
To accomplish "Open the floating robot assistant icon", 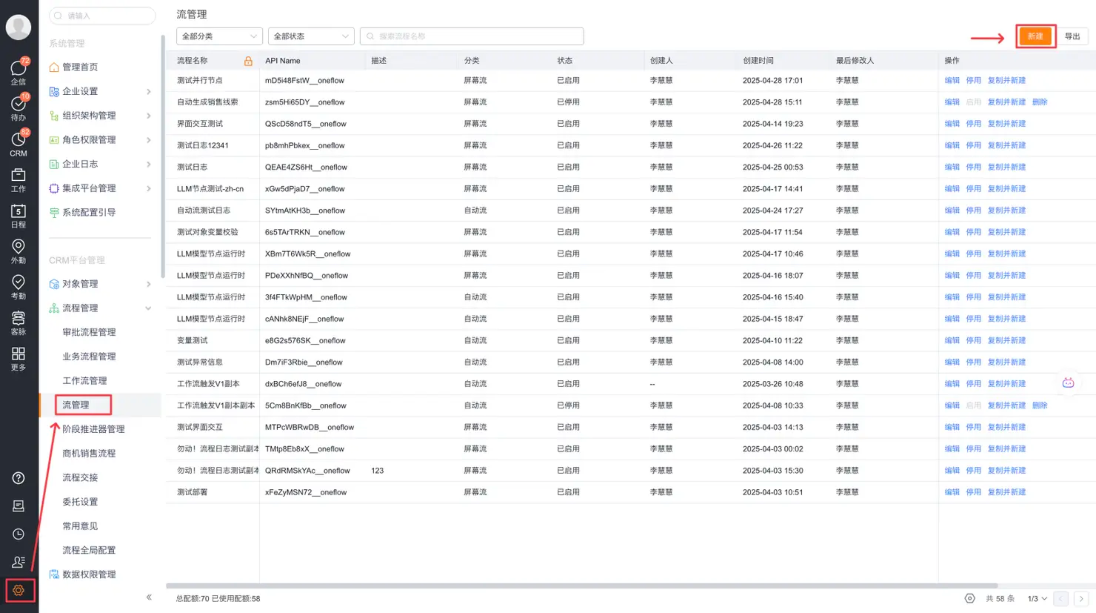I will pos(1068,383).
